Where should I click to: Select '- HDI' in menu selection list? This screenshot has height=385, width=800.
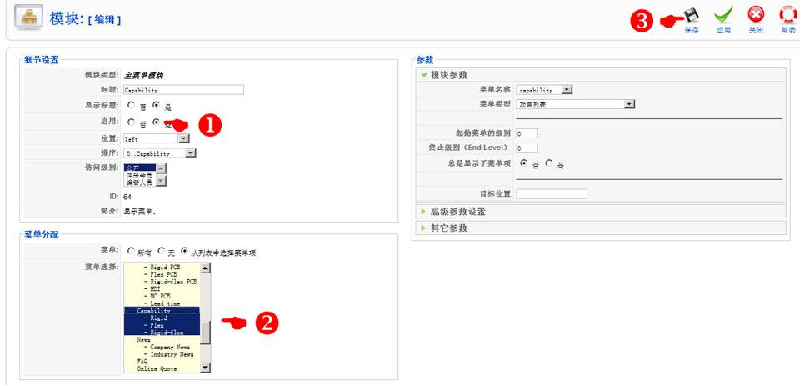[162, 288]
